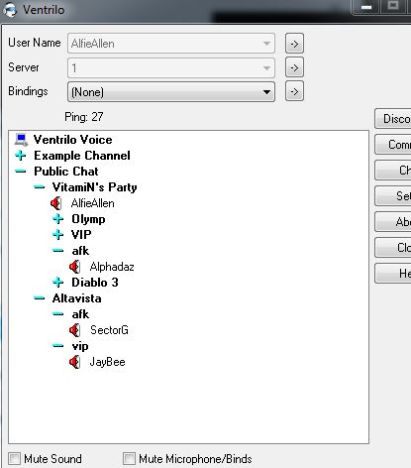Select user Alphadaz in the tree

click(x=112, y=267)
